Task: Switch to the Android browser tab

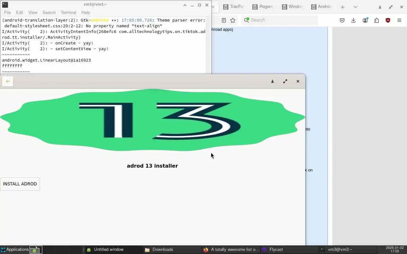Action: tap(321, 7)
